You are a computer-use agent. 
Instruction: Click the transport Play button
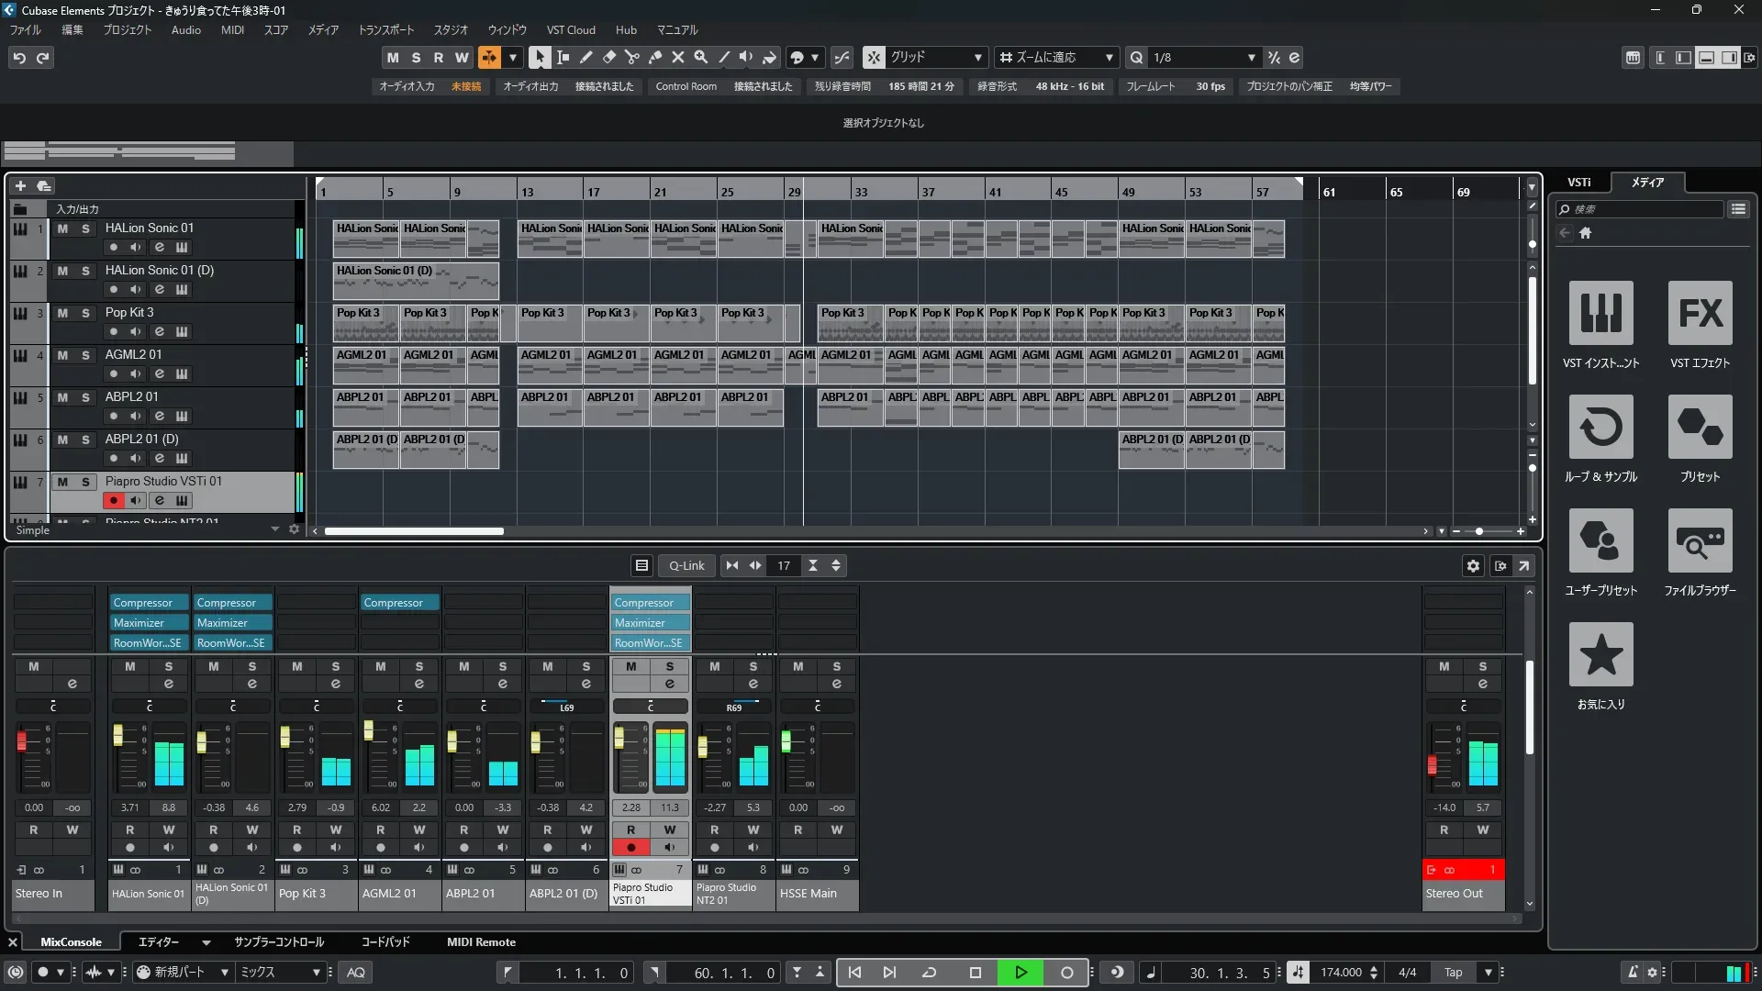(x=1020, y=973)
